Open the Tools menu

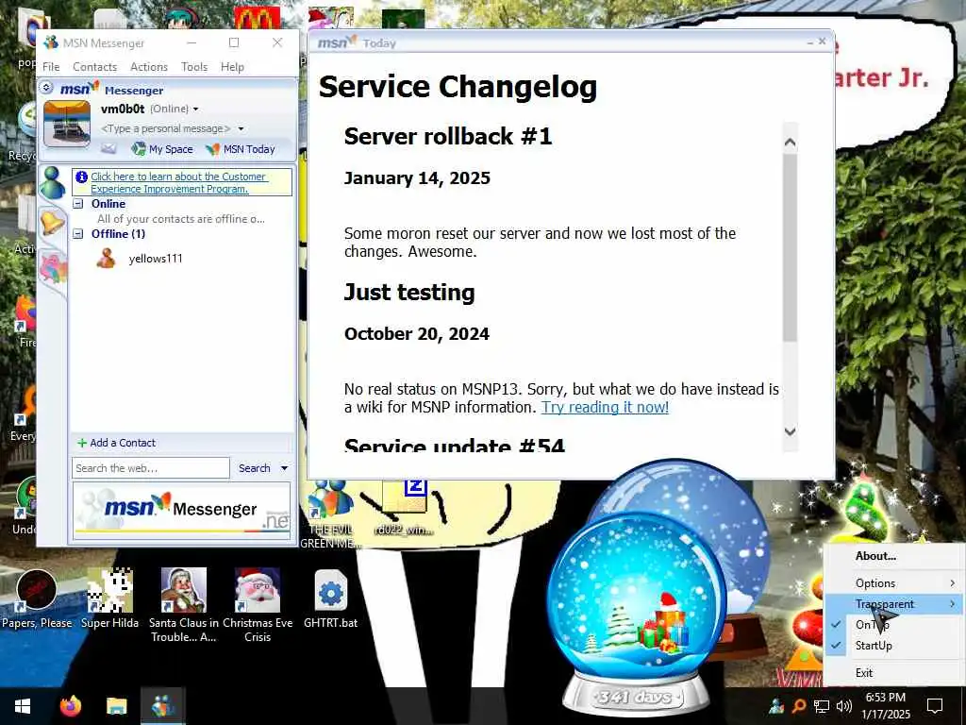pos(194,67)
